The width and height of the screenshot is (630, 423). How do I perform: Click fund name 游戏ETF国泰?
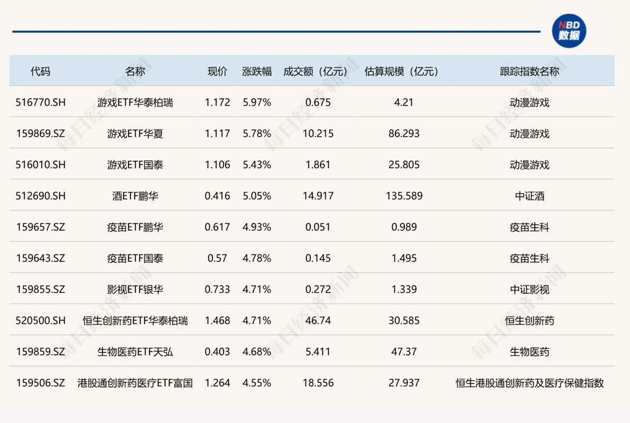[x=135, y=165]
